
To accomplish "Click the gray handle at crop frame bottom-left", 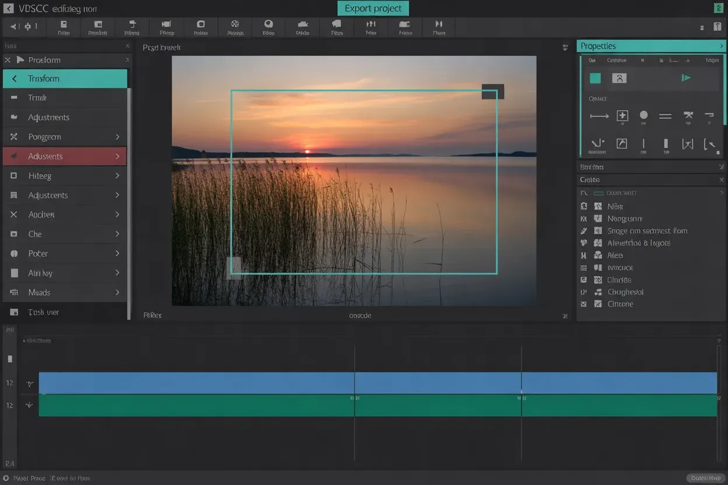I will tap(234, 268).
